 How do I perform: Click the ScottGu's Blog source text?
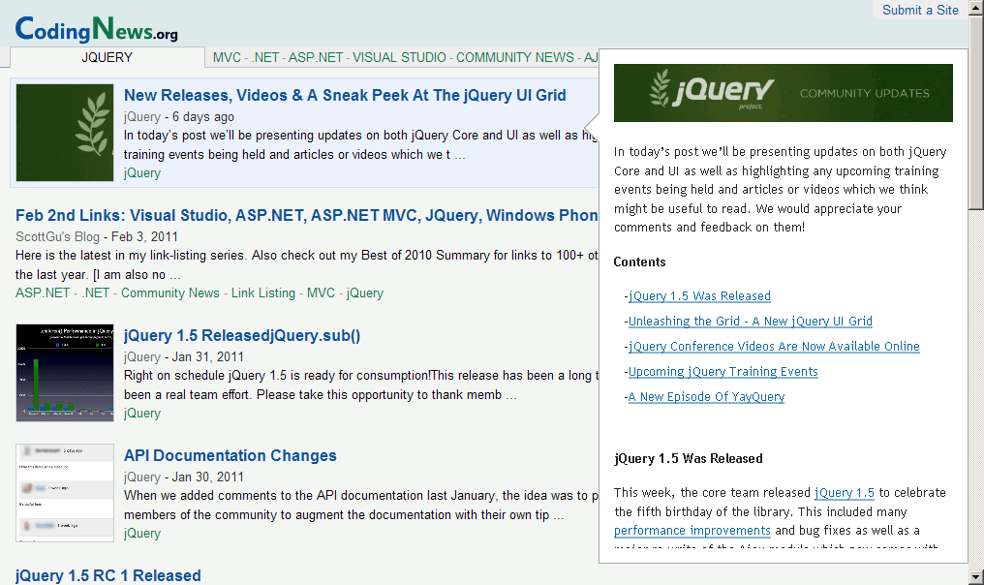click(57, 236)
